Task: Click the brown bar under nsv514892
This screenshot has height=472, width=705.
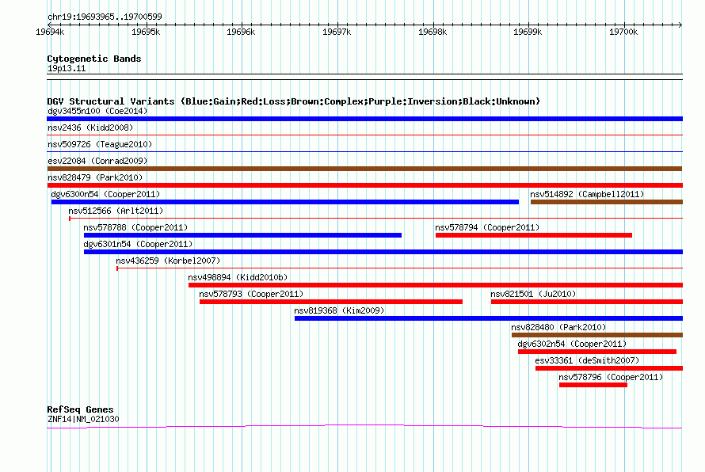Action: [607, 202]
